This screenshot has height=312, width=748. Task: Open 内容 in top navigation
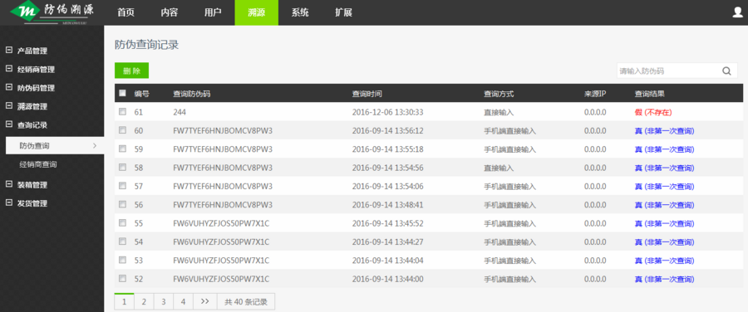[170, 12]
